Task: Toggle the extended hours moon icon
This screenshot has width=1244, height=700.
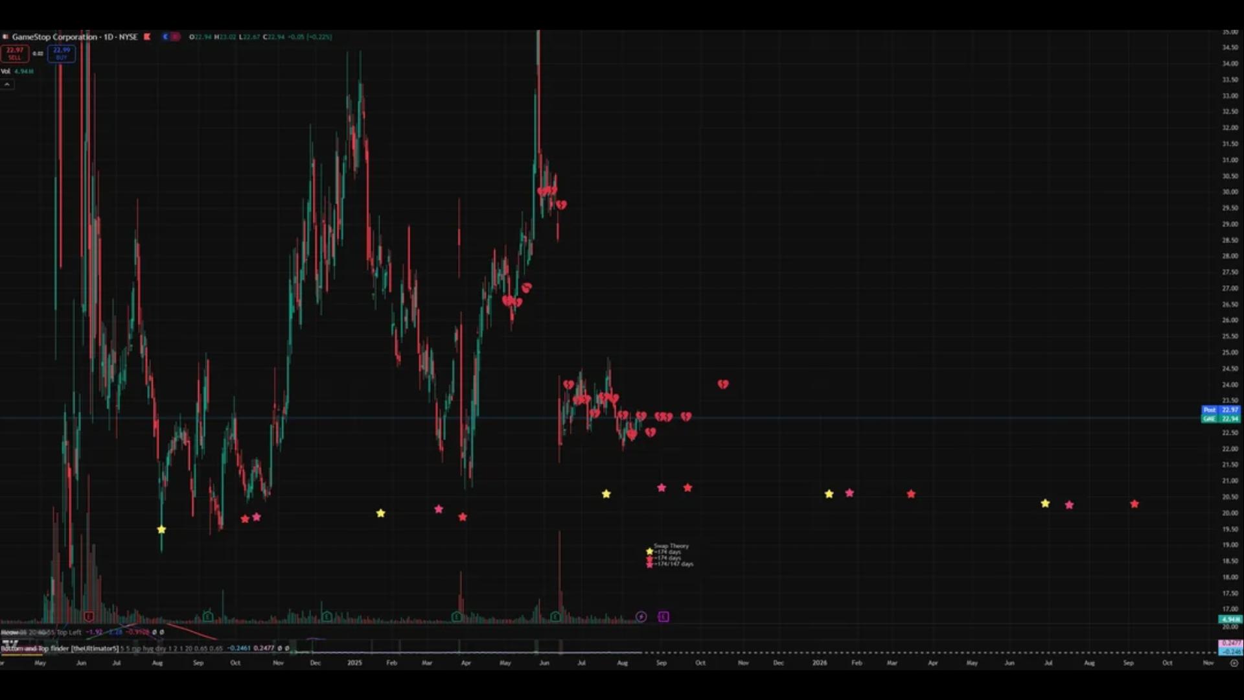Action: pyautogui.click(x=166, y=37)
